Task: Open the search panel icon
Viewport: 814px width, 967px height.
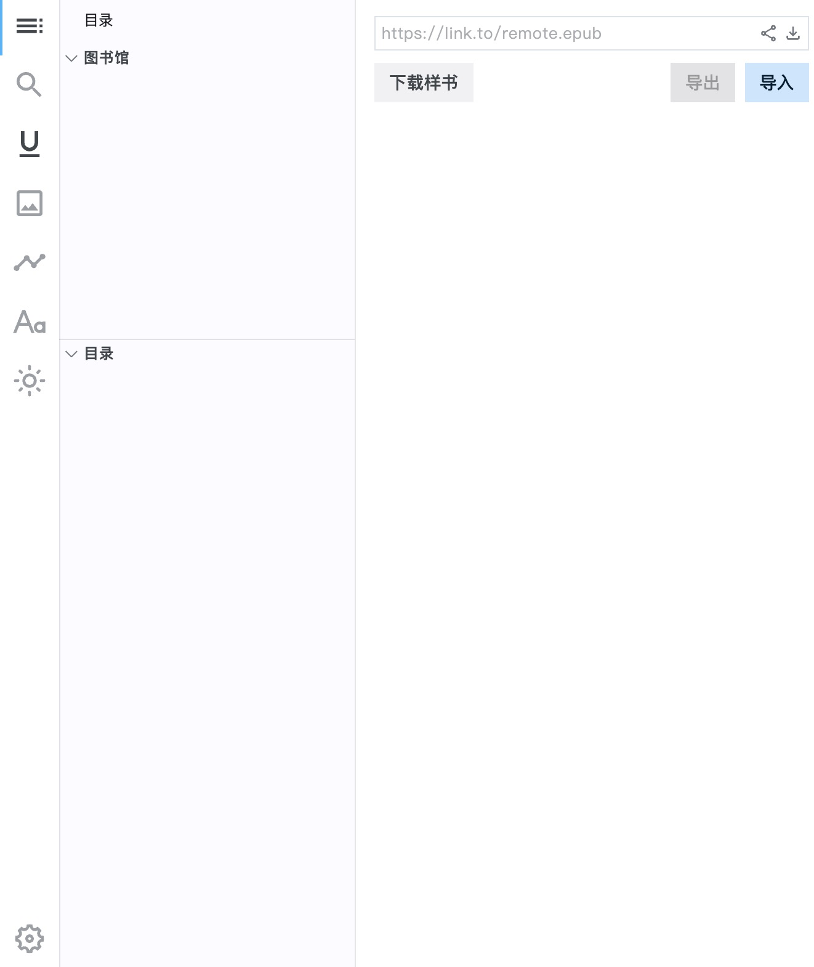Action: [30, 84]
